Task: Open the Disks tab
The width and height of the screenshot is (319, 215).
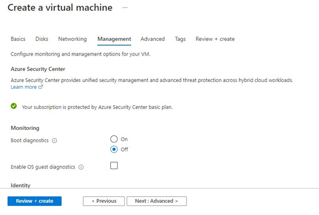Action: point(42,39)
